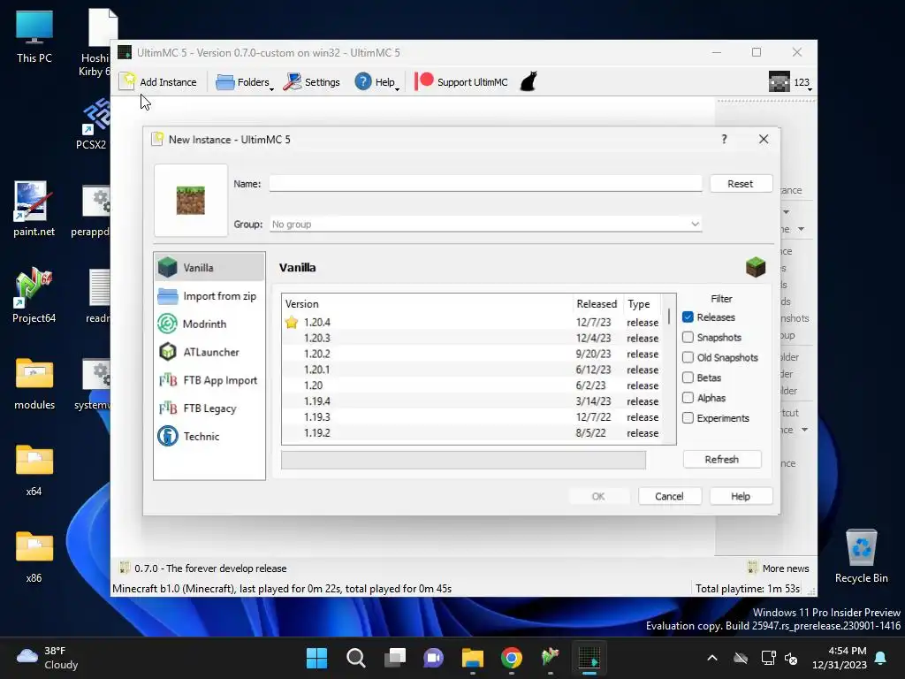Open Google Chrome from taskbar
Image resolution: width=905 pixels, height=679 pixels.
tap(512, 658)
